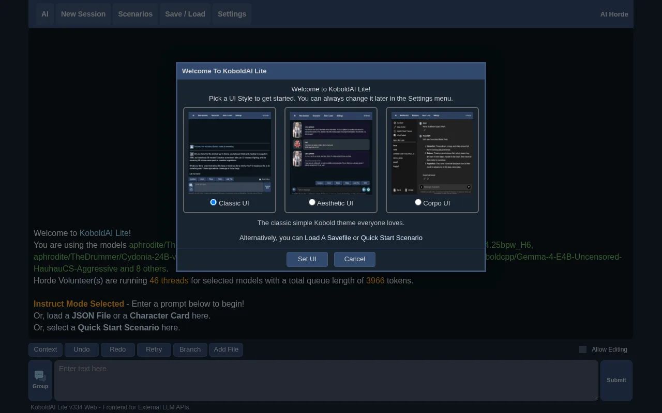Click the JSON File link
The height and width of the screenshot is (413, 662).
pos(92,316)
